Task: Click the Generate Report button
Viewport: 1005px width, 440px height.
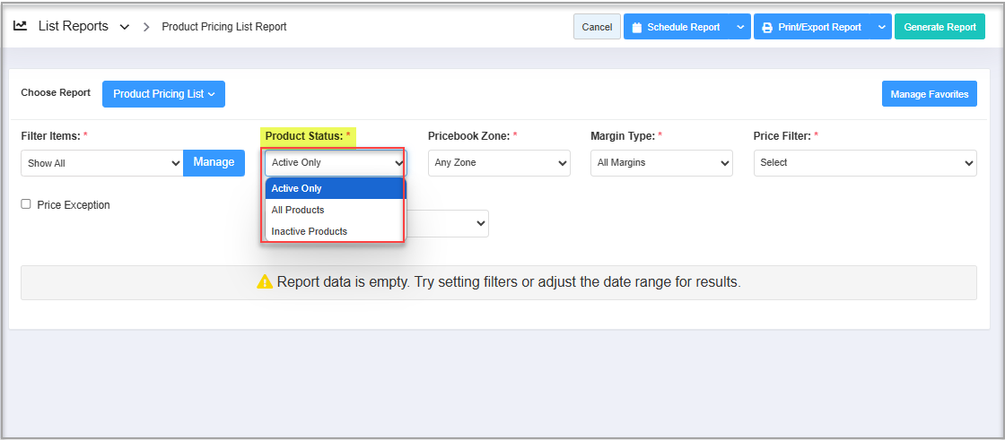Action: tap(939, 27)
